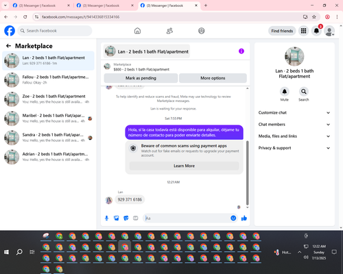Open the Zoe conversation
343x274 pixels.
(x=48, y=99)
